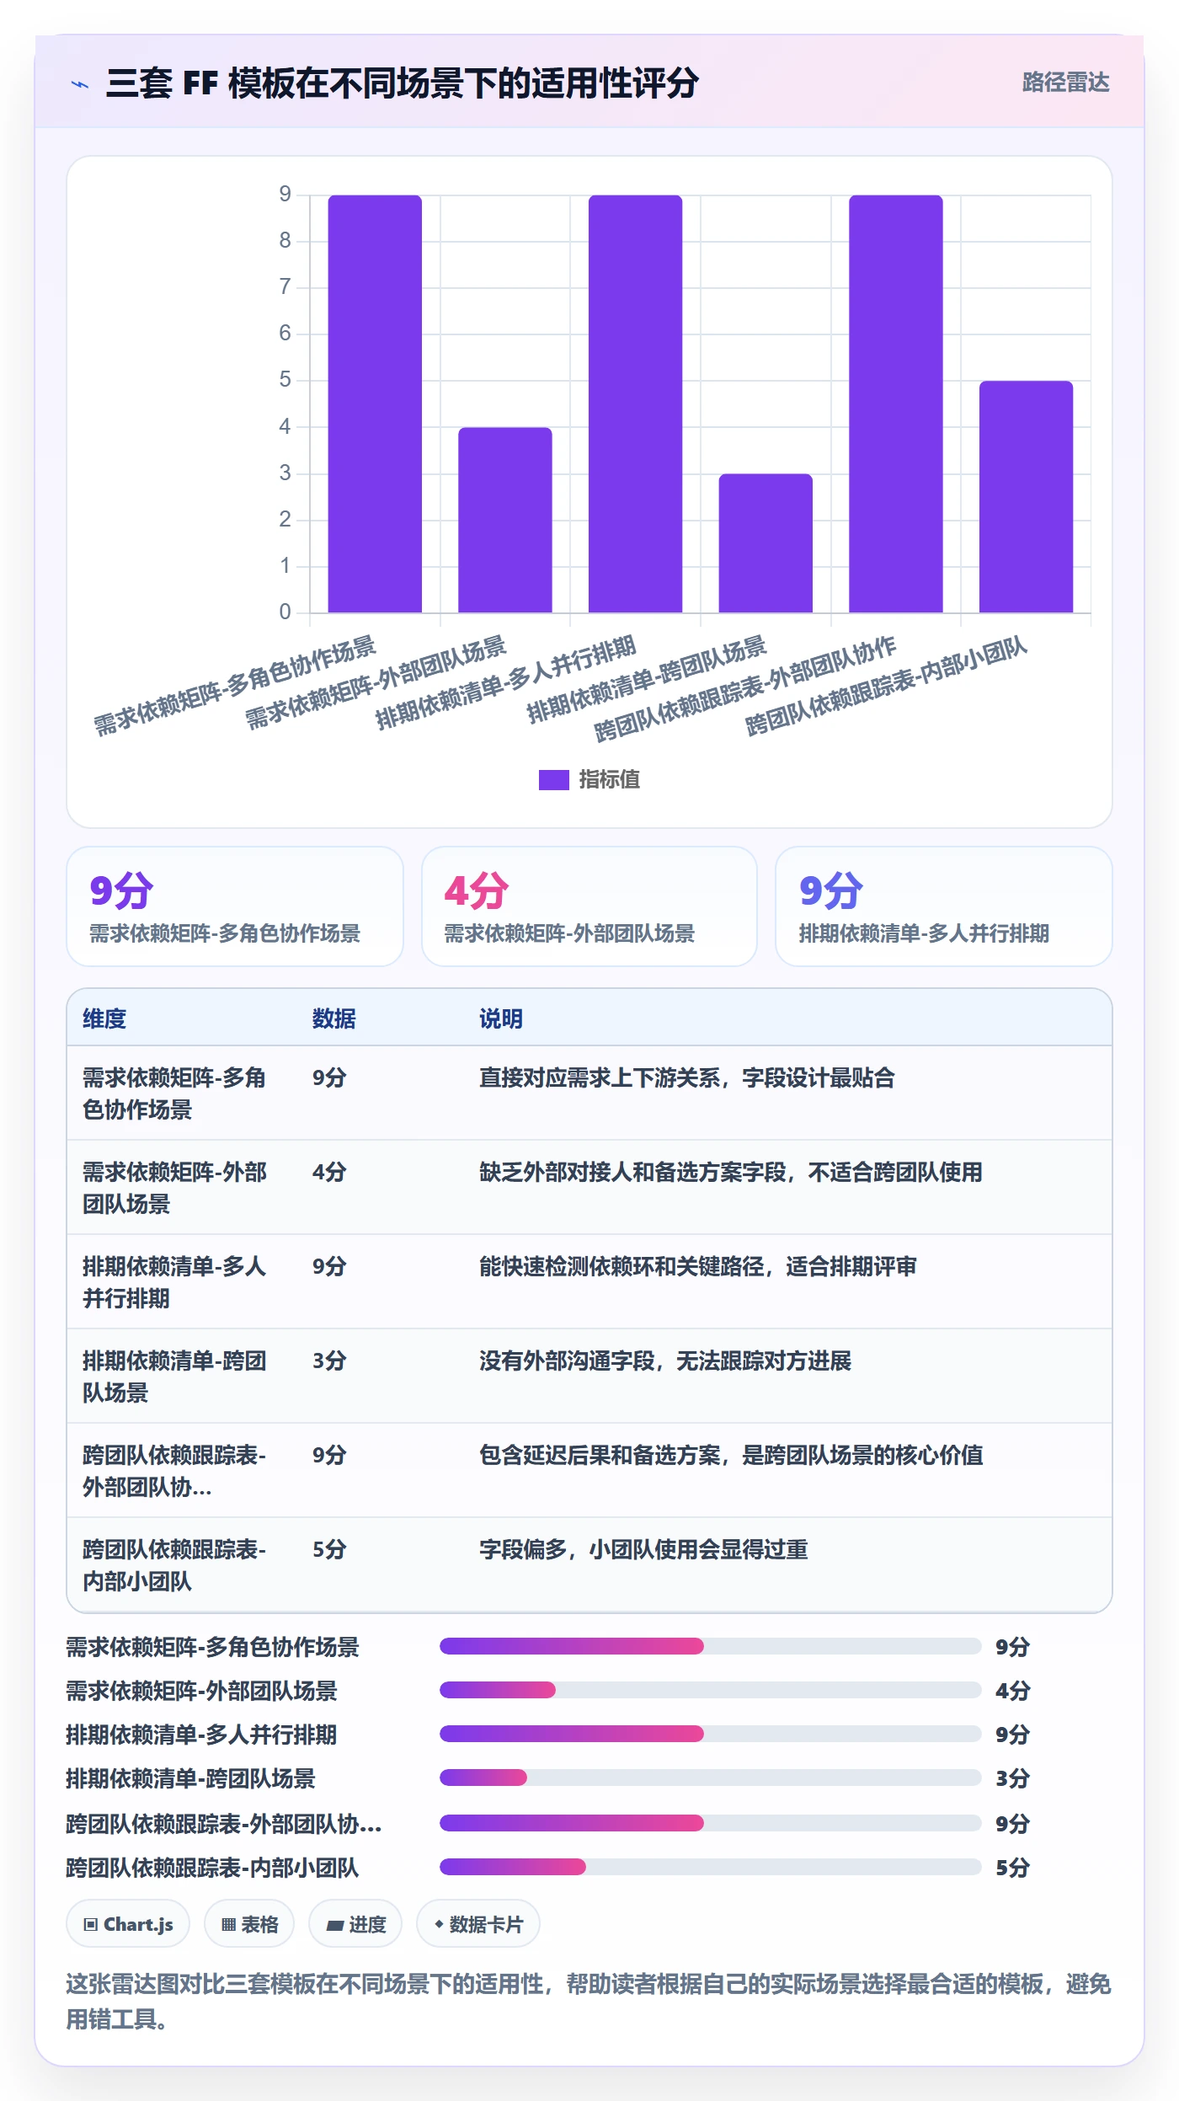Select the 数据卡片 tag chip
Viewport: 1179px width, 2101px height.
coord(478,1924)
